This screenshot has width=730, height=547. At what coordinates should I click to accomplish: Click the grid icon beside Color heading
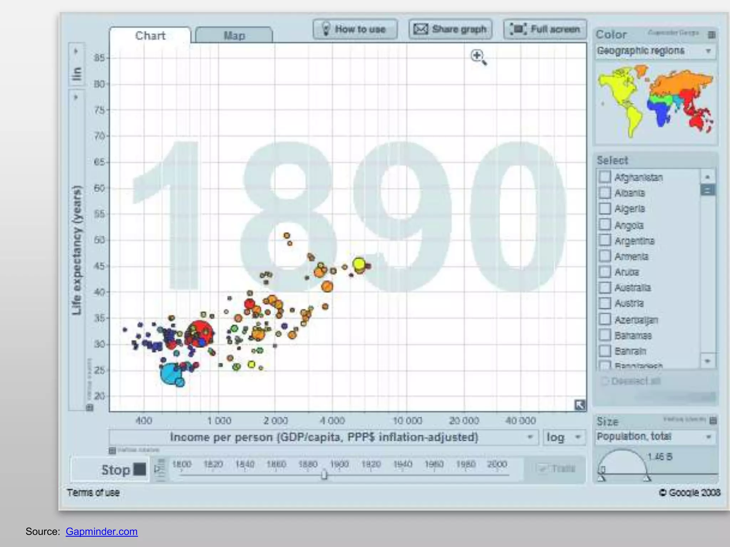point(711,35)
